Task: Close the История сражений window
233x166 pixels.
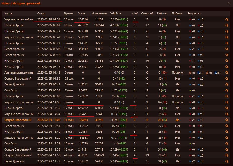Action: tap(229, 3)
